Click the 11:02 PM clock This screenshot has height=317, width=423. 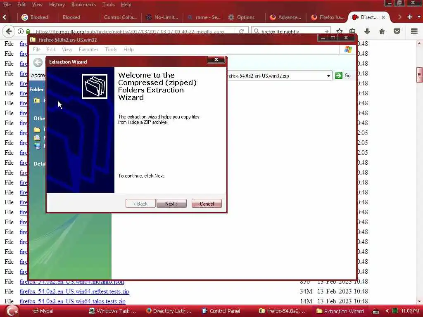[x=410, y=311]
